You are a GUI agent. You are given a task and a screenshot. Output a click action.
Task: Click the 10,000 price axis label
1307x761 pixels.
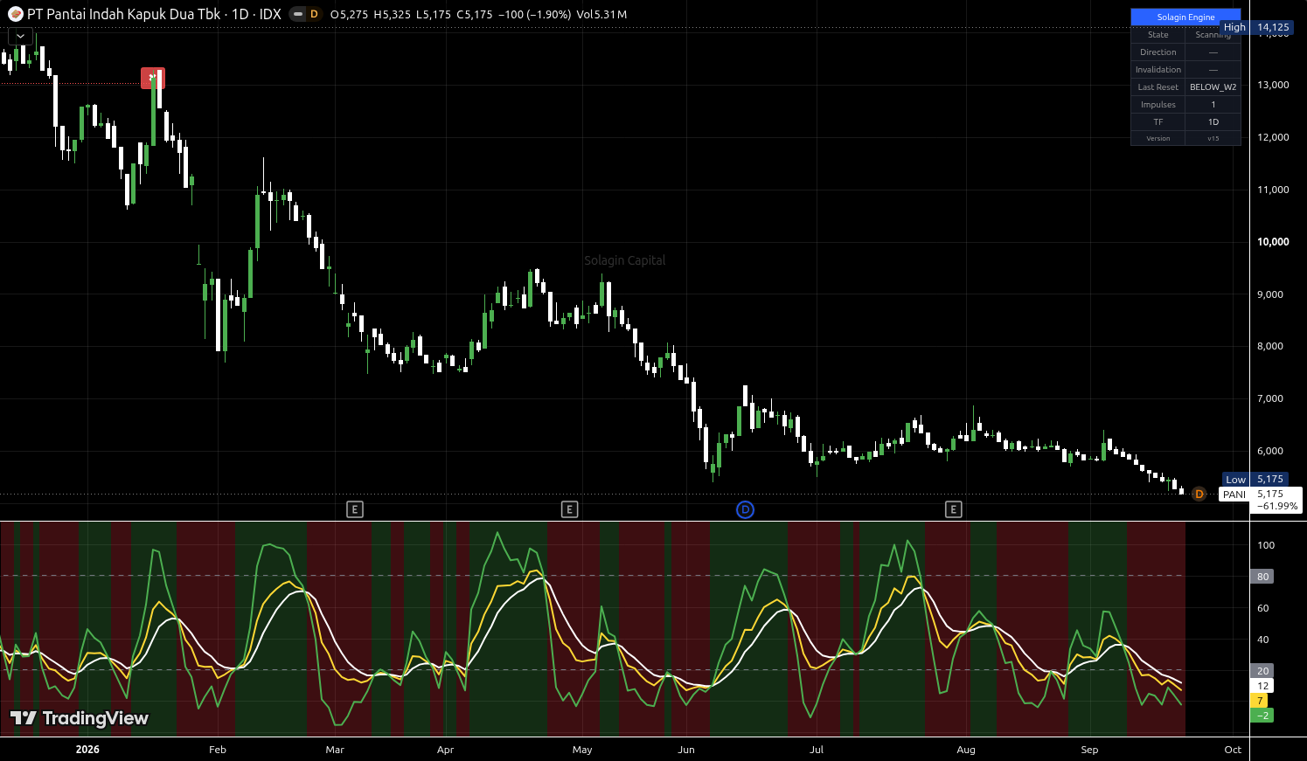tap(1273, 242)
